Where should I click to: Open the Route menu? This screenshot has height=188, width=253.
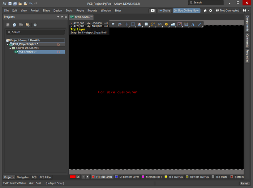80,10
